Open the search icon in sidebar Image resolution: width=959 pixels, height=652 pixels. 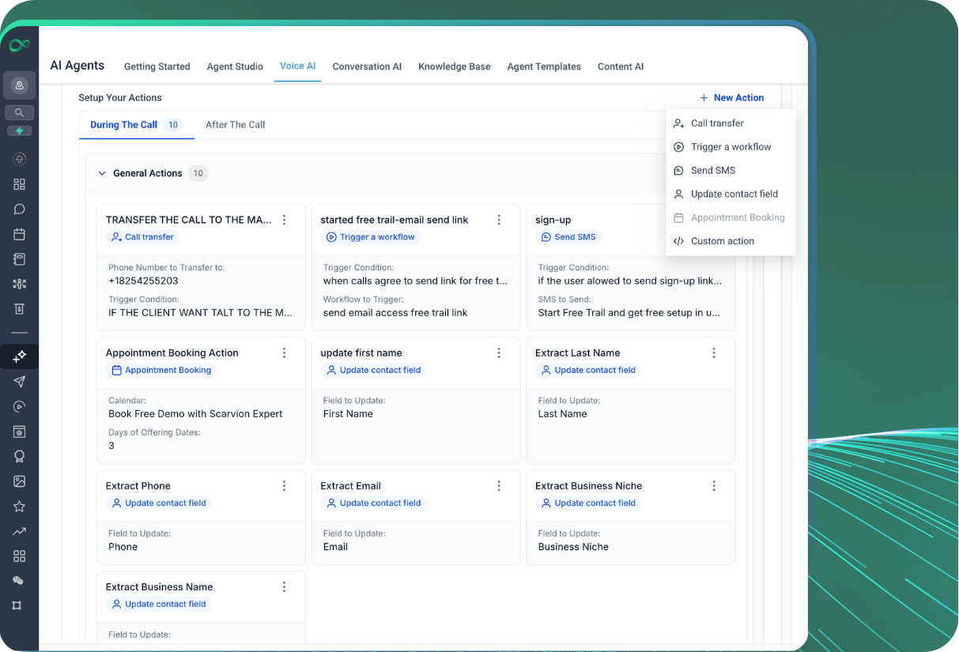19,113
